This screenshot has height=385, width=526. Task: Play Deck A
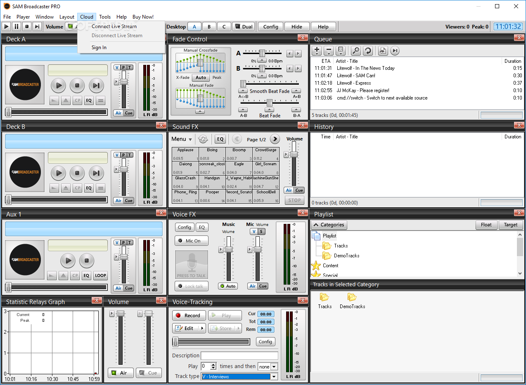click(59, 86)
